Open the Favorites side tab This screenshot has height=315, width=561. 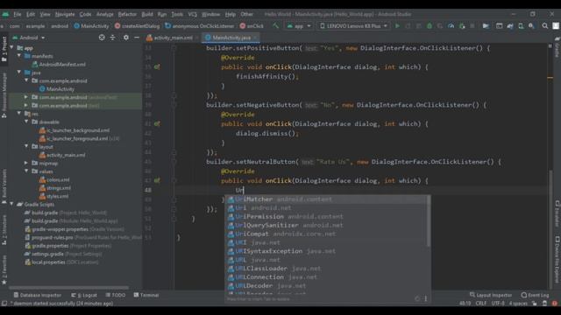click(x=4, y=269)
